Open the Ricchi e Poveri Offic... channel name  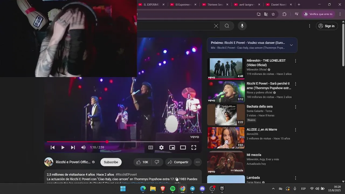click(73, 162)
